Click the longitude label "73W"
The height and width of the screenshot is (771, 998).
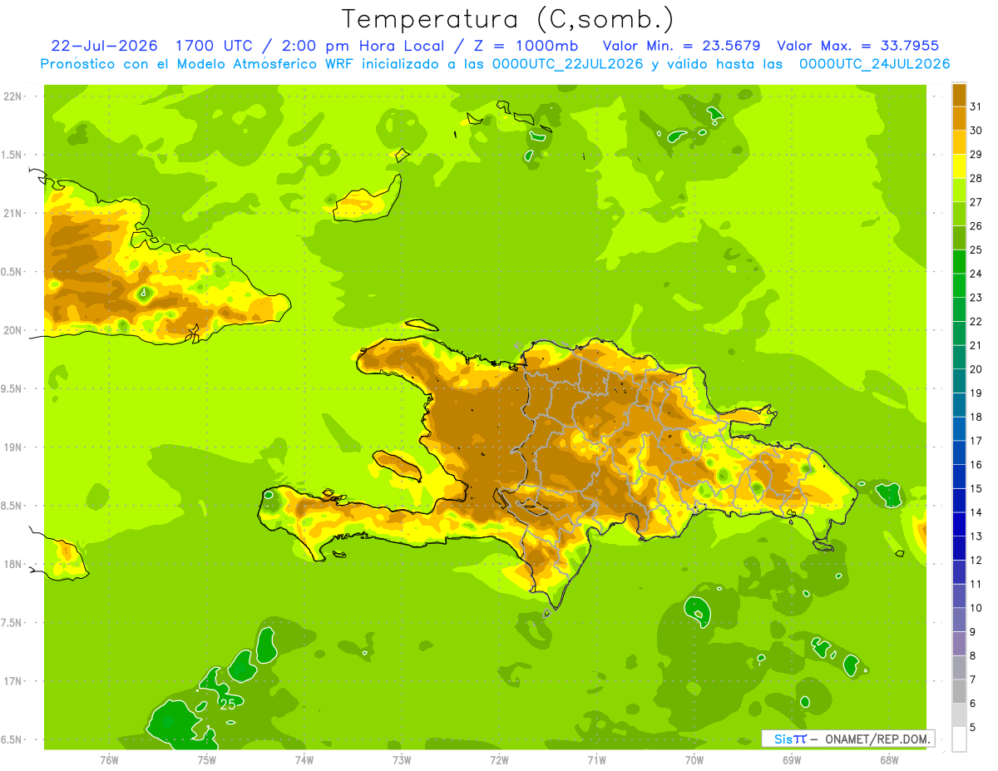[402, 760]
